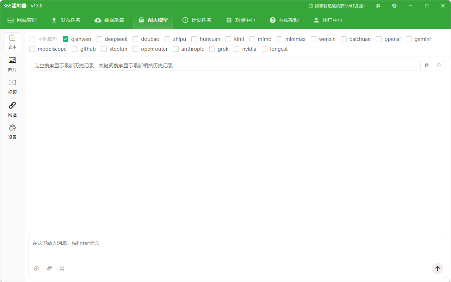The image size is (451, 282).
Task: Tick the openrouter checkbox
Action: [135, 49]
